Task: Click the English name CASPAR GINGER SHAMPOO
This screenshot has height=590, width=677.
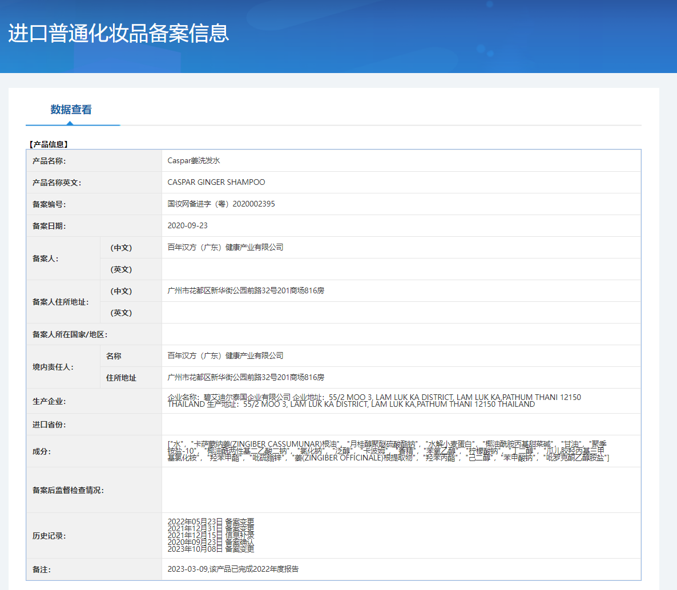Action: coord(216,183)
